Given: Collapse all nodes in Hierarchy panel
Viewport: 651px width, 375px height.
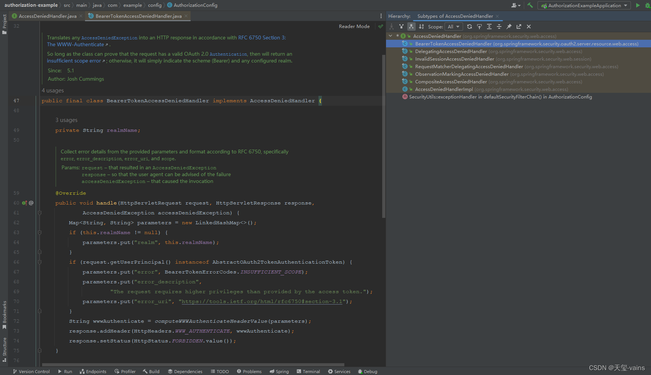Looking at the screenshot, I should point(499,27).
